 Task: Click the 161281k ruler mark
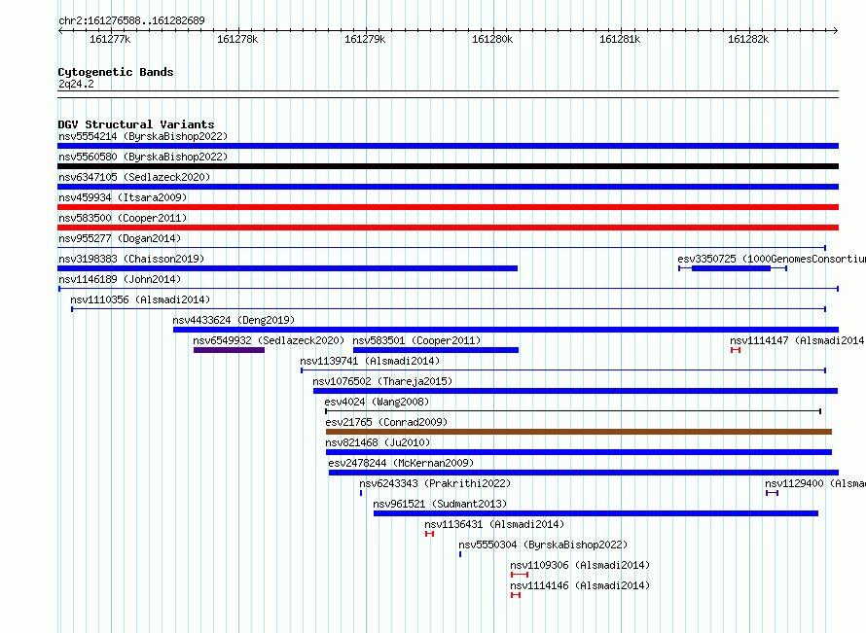(x=620, y=39)
